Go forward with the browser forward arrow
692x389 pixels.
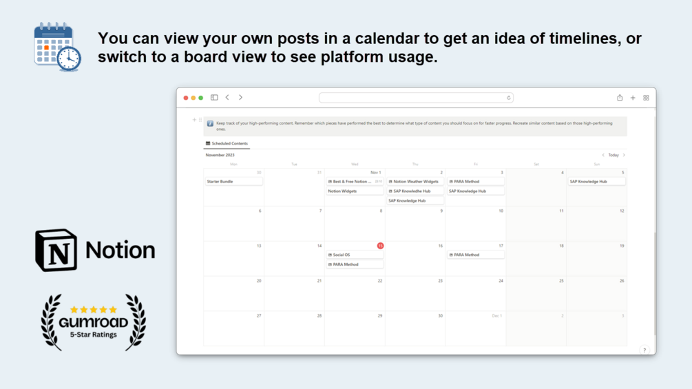(x=240, y=98)
